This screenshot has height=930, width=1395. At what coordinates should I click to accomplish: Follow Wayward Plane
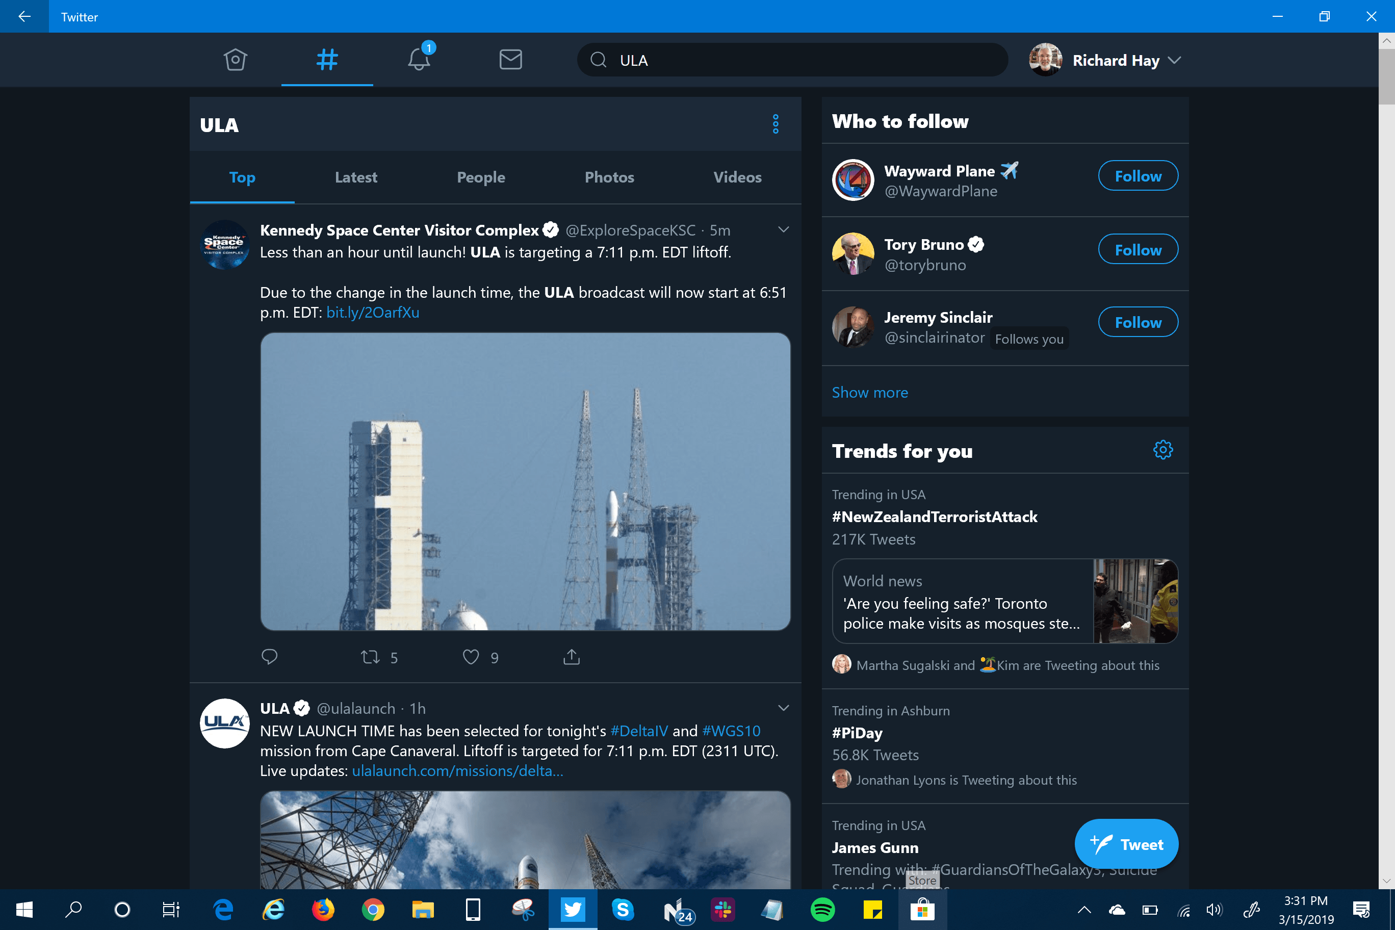click(1138, 176)
